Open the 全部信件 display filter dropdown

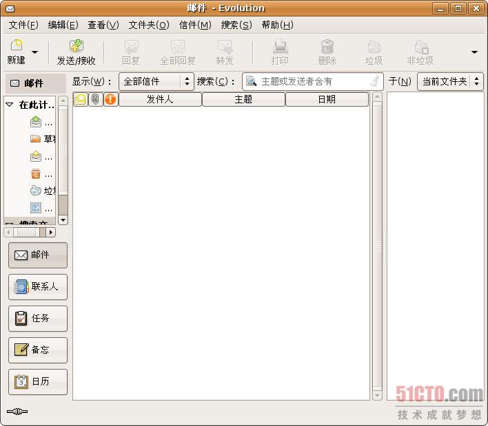156,81
